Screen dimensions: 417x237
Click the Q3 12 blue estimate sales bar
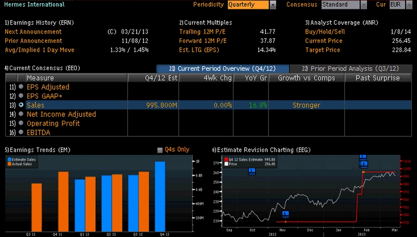click(133, 203)
